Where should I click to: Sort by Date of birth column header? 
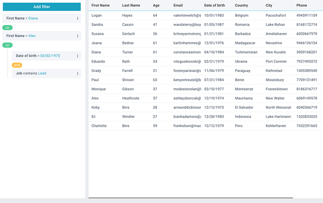pos(214,5)
